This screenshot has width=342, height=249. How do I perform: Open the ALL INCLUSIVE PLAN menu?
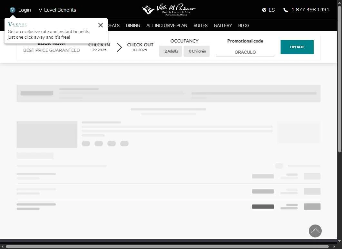167,25
